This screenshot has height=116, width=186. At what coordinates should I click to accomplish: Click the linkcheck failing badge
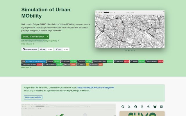click(x=121, y=61)
